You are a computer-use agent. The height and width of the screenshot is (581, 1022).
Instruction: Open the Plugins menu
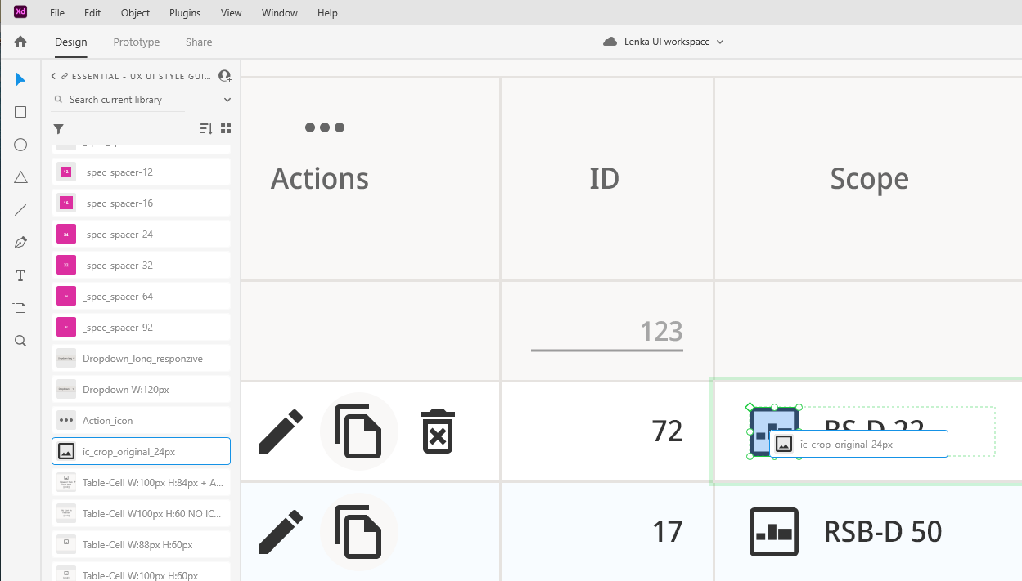pyautogui.click(x=184, y=12)
